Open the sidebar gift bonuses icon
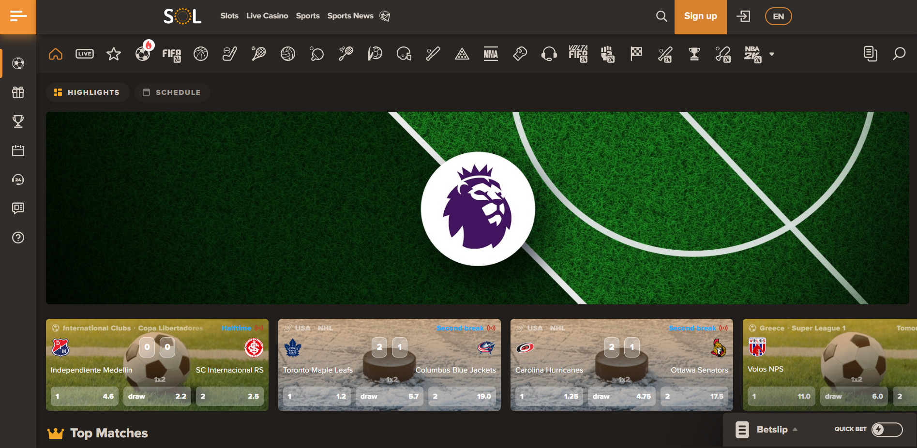Screen dimensions: 917x448 pos(18,92)
